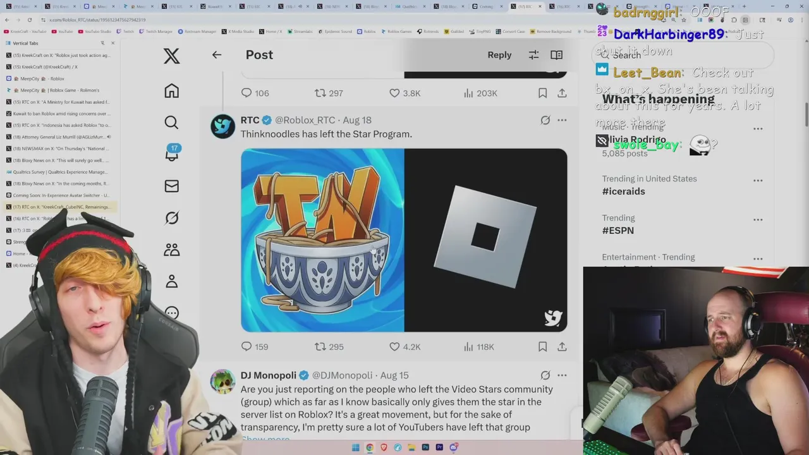
Task: Open RTC profile avatar
Action: [x=222, y=126]
